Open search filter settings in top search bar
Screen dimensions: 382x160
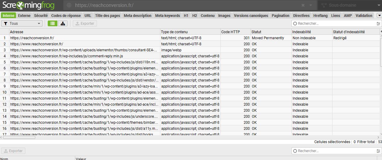pyautogui.click(x=378, y=24)
